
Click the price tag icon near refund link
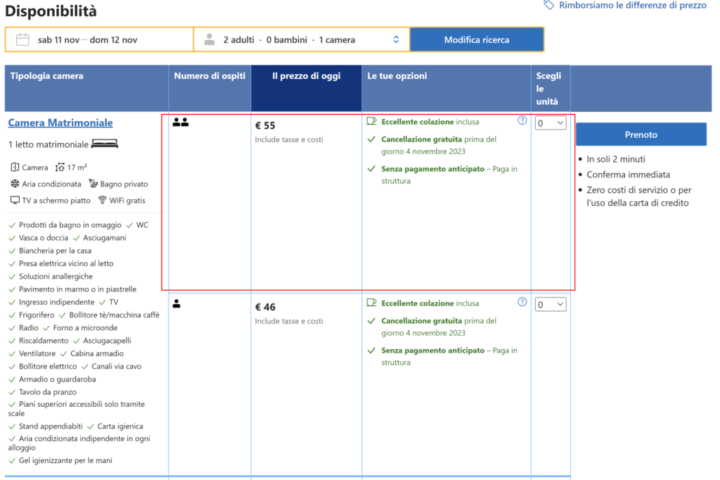[x=549, y=5]
